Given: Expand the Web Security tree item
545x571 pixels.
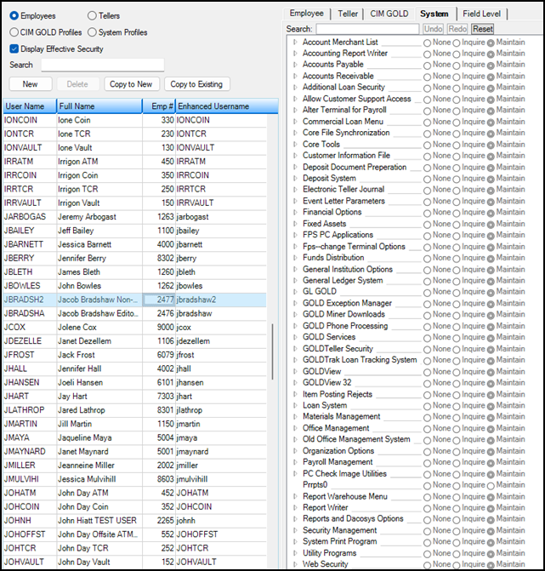Looking at the screenshot, I should (295, 564).
